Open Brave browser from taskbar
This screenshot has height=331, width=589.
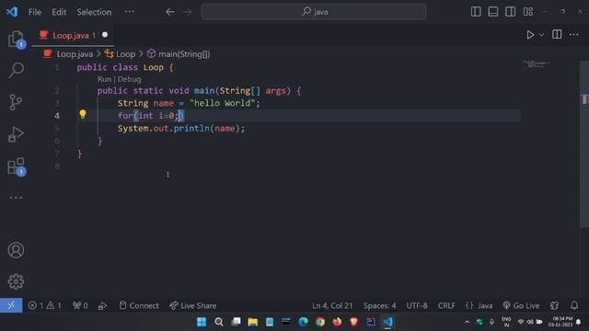point(353,322)
